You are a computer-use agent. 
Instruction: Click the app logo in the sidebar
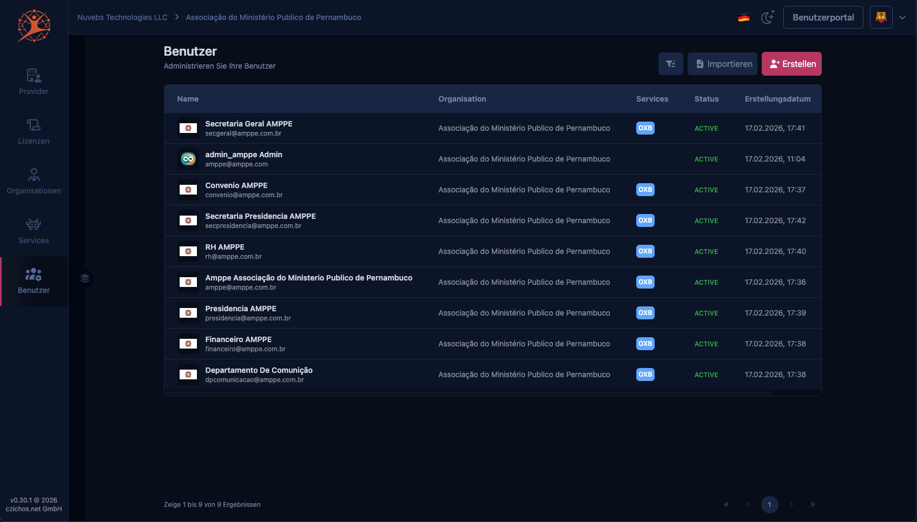point(34,25)
